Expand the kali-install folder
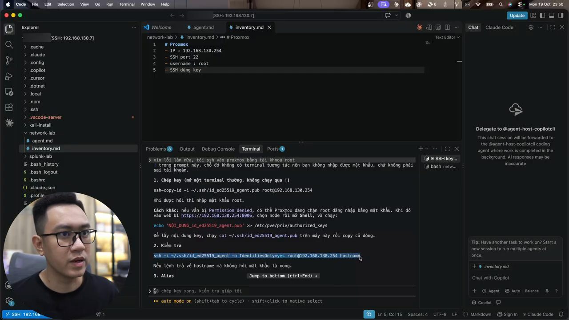Screen dimensions: 569x320 click(40, 125)
